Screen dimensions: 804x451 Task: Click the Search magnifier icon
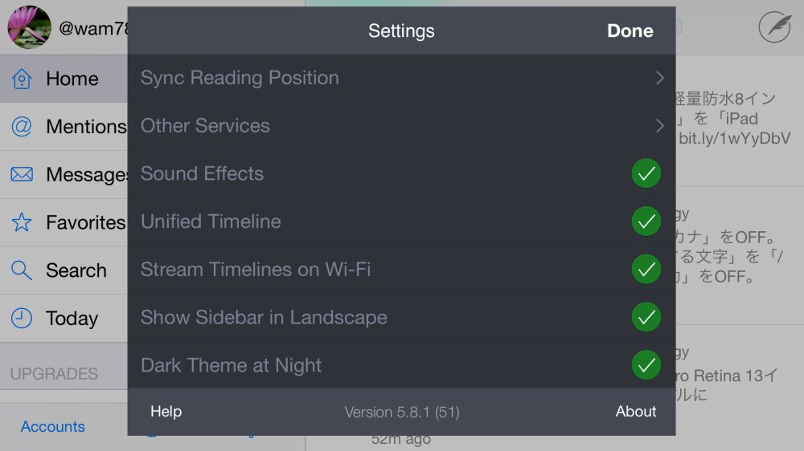[22, 270]
